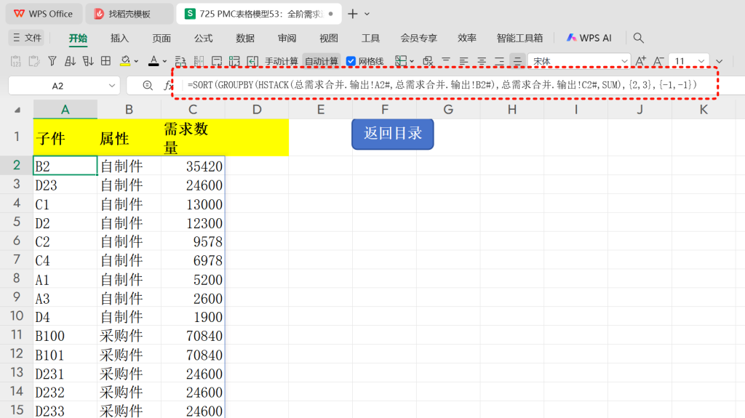Expand the toolbar overflow chevron
745x418 pixels.
tap(719, 61)
